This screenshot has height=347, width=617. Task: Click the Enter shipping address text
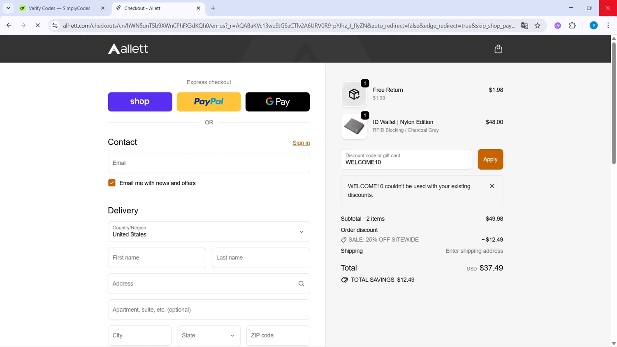click(x=474, y=251)
